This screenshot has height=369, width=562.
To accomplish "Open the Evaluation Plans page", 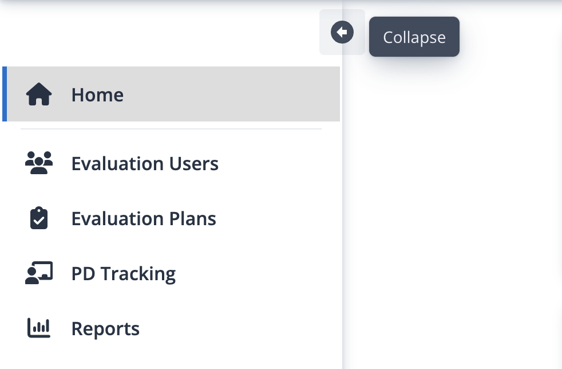I will pos(144,219).
